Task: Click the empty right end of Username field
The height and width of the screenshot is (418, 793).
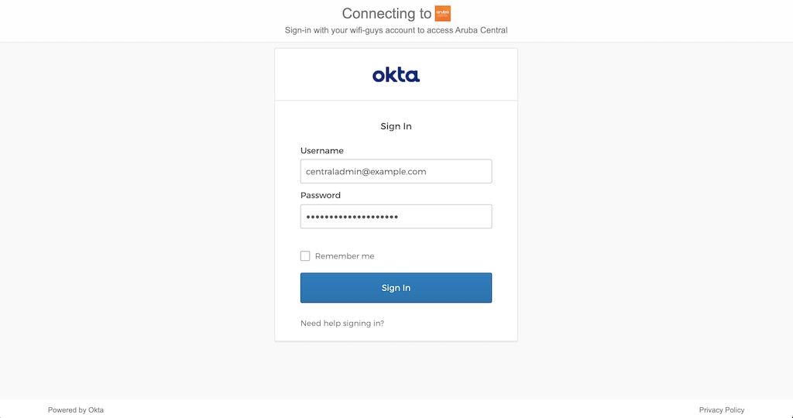Action: [469, 171]
